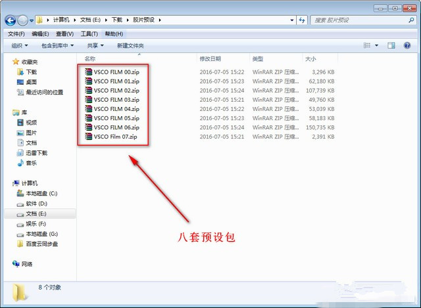The height and width of the screenshot is (308, 421).
Task: Open the 查看(V) menu
Action: click(x=64, y=33)
